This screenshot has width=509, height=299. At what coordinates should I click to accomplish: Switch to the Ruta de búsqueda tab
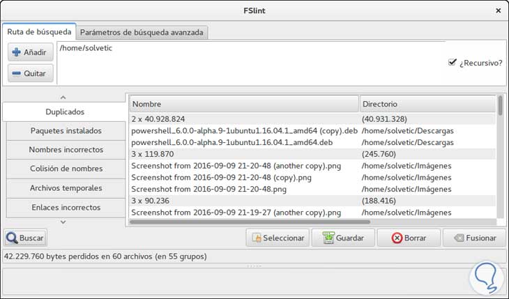tap(39, 32)
